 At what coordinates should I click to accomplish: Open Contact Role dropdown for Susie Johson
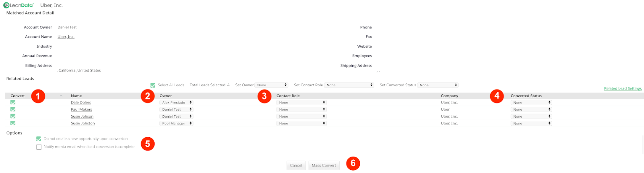click(301, 116)
